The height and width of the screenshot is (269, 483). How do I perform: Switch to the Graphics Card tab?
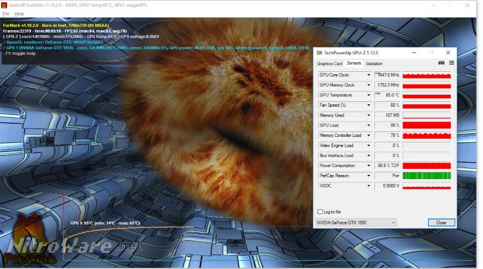coord(330,63)
